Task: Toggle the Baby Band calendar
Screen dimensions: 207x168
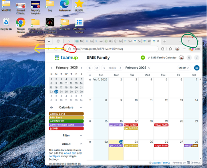Action: coord(66,114)
